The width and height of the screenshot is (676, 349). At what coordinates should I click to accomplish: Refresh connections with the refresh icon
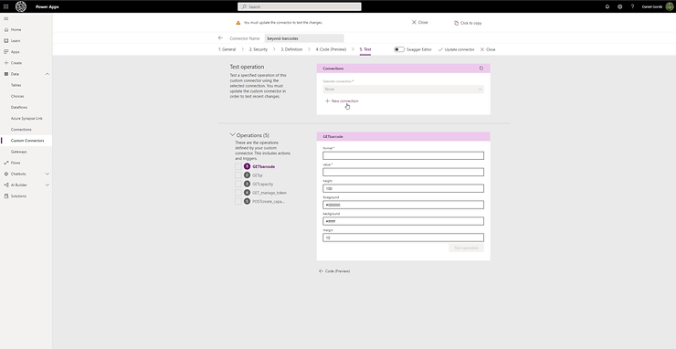click(481, 69)
